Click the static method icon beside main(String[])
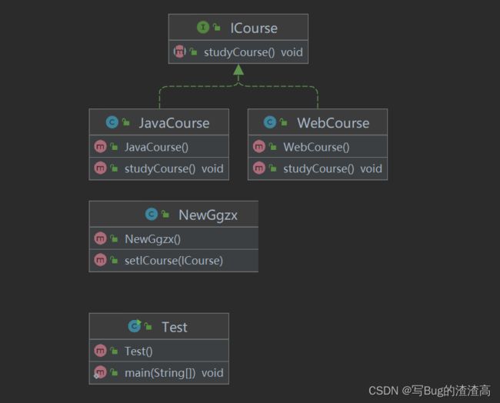Image resolution: width=500 pixels, height=403 pixels. [100, 372]
